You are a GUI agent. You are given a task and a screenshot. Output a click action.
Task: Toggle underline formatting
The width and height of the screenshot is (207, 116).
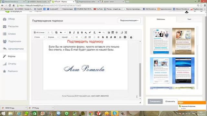click(78, 33)
